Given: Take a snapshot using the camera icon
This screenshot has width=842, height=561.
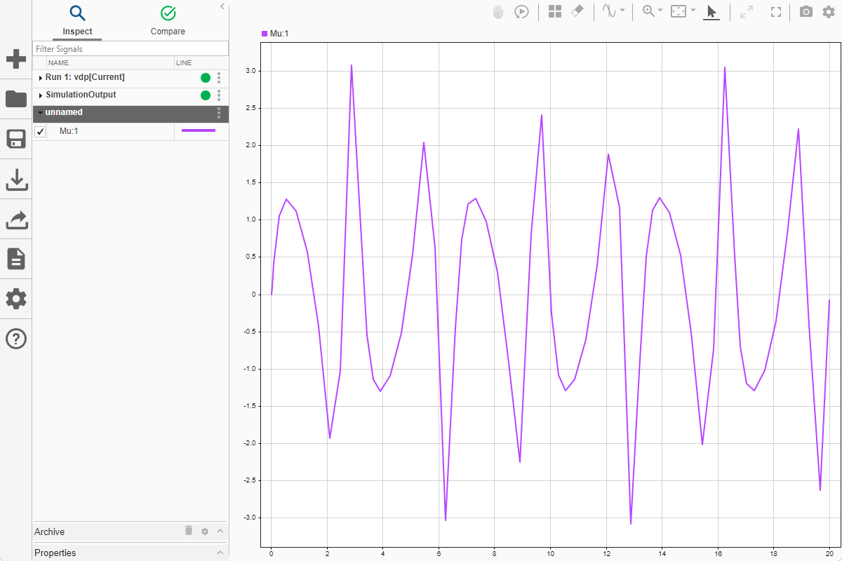Looking at the screenshot, I should (x=806, y=11).
